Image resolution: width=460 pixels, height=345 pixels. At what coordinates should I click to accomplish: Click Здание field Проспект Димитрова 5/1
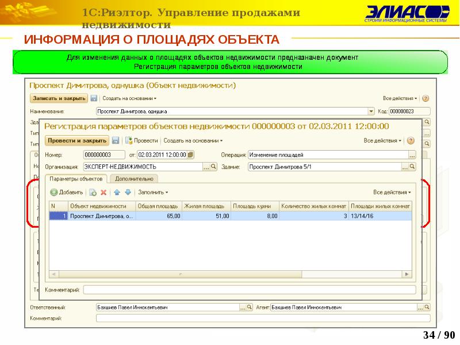[324, 167]
